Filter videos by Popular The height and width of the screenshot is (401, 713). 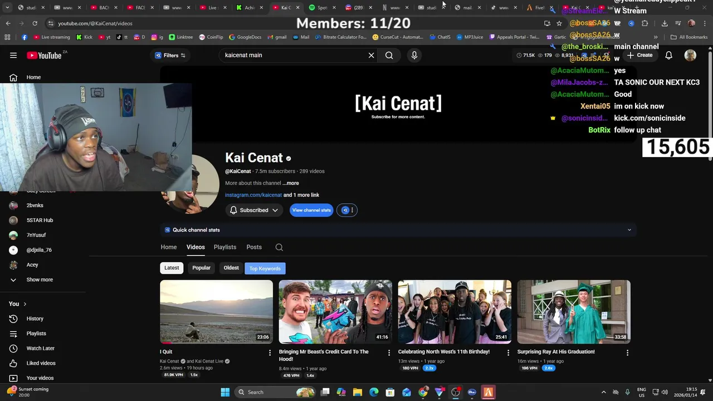[x=201, y=268]
